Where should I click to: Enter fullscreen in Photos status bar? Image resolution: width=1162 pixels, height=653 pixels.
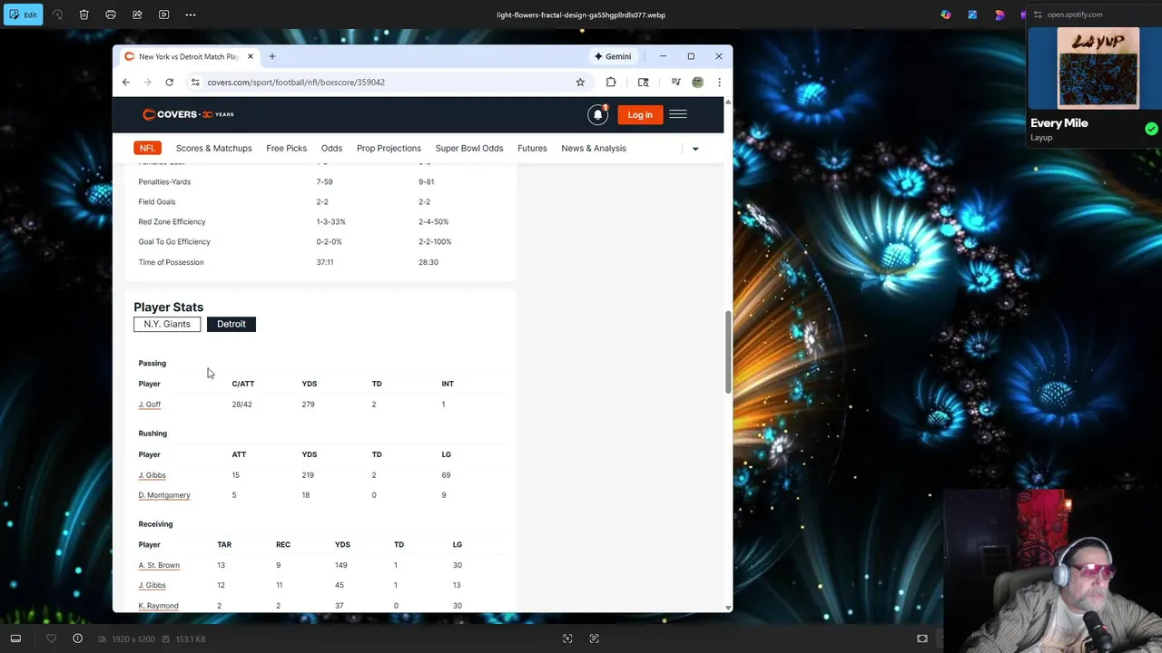pyautogui.click(x=922, y=638)
